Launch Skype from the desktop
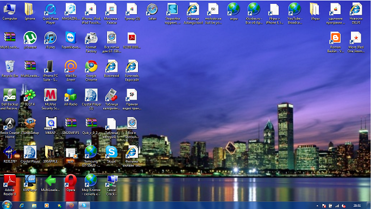Screen dimensions: 371x209 [111, 155]
